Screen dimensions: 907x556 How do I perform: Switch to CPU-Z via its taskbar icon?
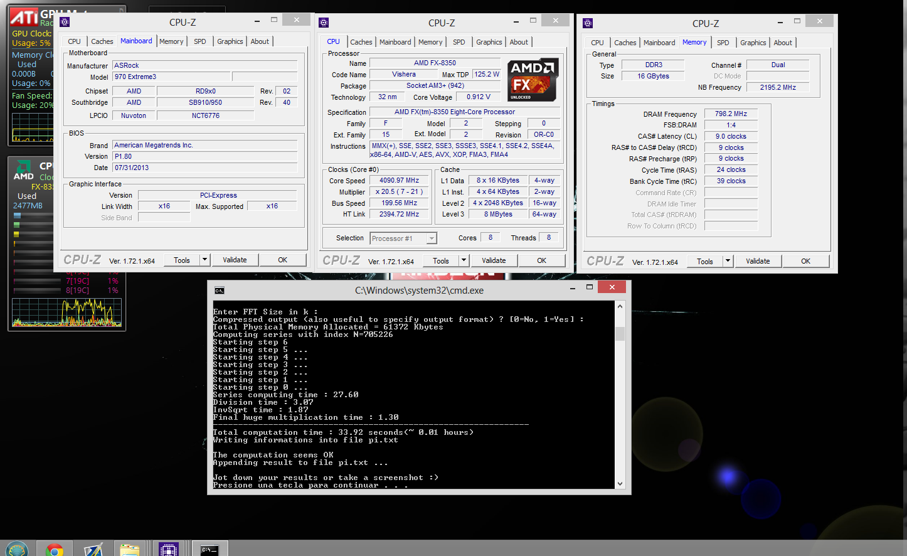(169, 550)
